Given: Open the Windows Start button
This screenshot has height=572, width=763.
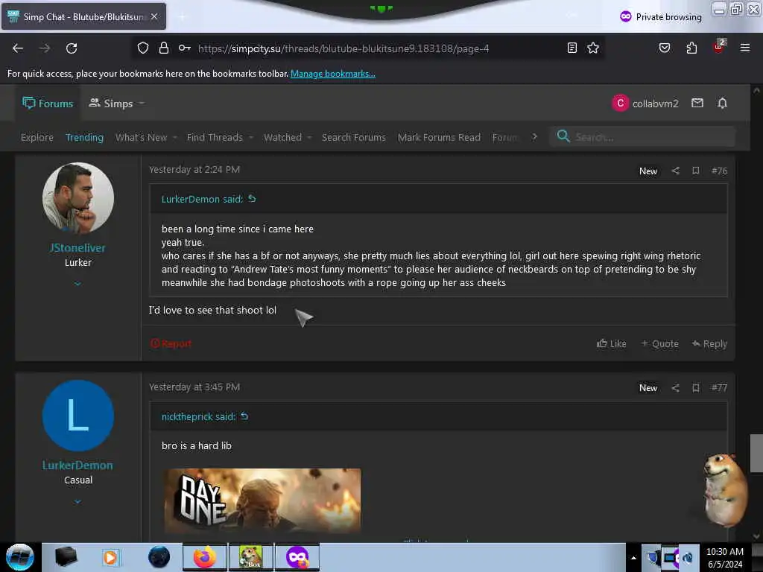Looking at the screenshot, I should pos(19,557).
